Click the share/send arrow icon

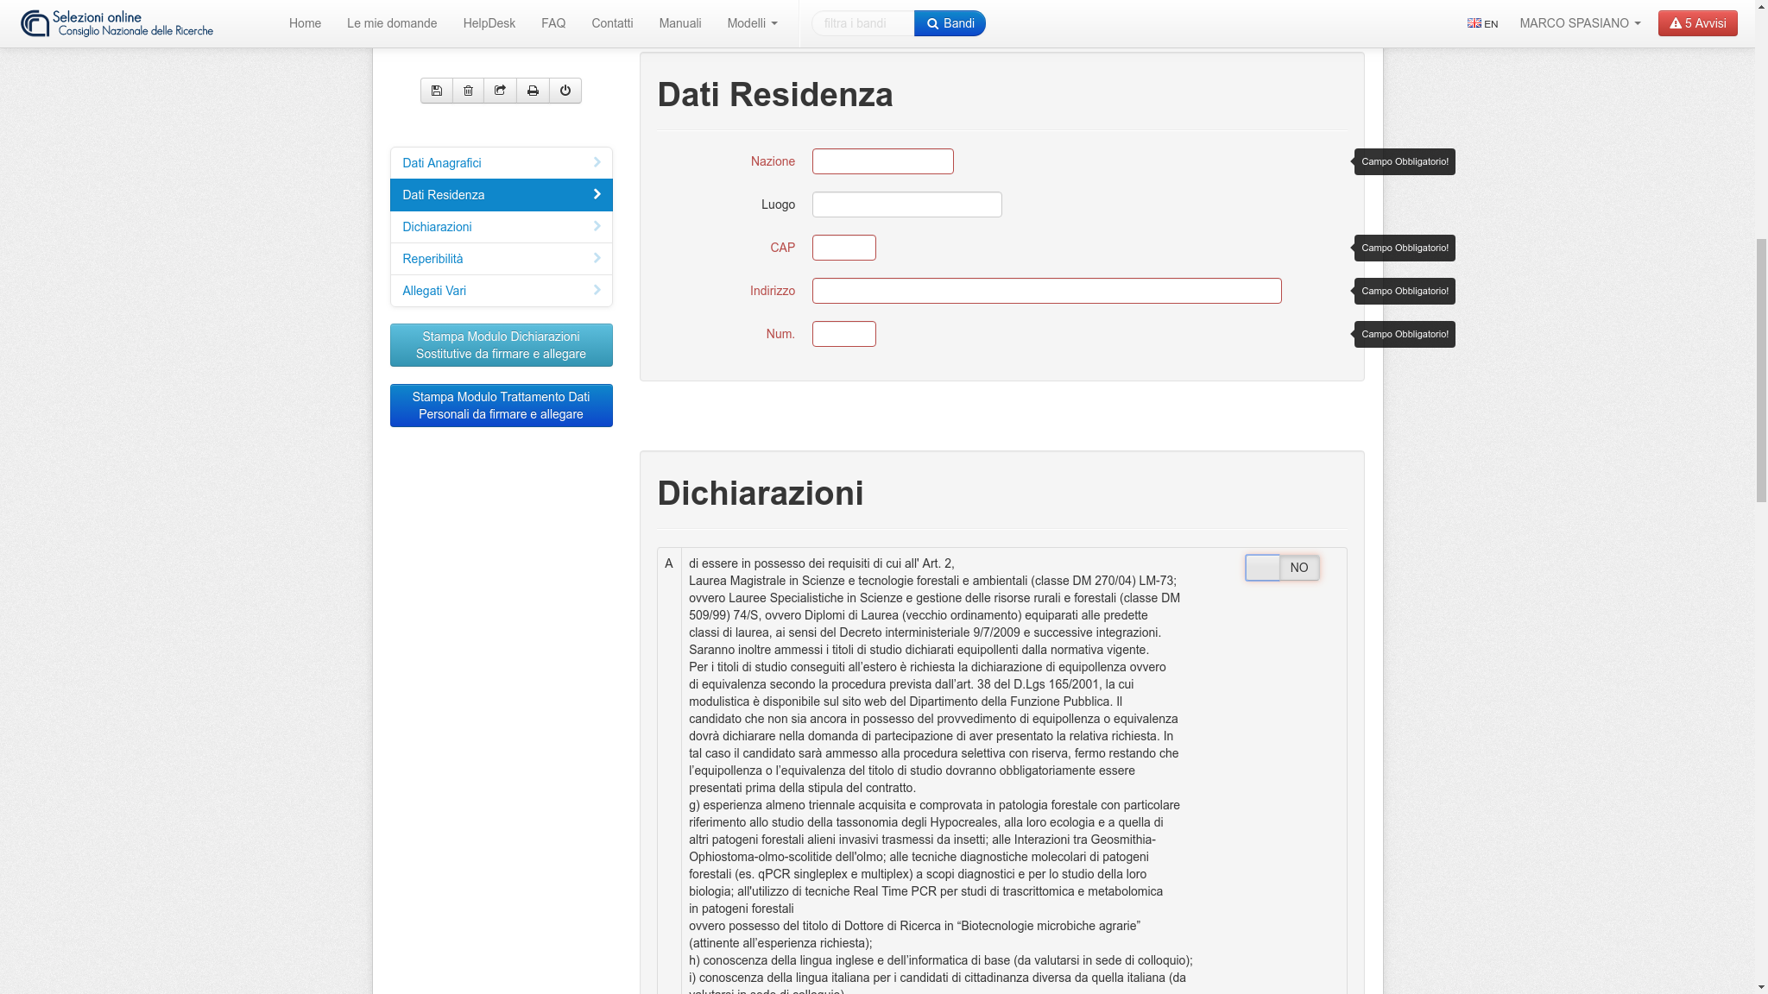tap(501, 91)
